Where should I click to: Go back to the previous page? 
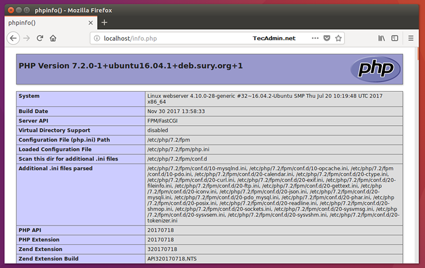13,38
